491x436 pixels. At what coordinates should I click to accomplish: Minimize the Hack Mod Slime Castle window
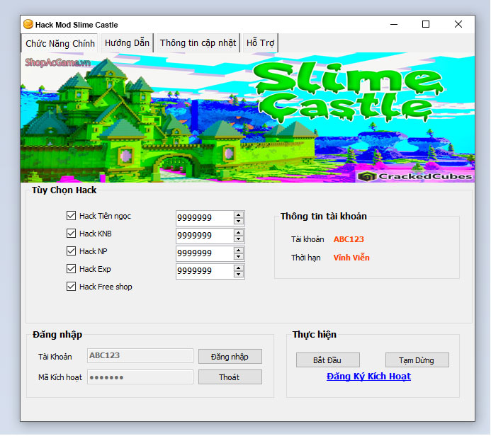[394, 24]
